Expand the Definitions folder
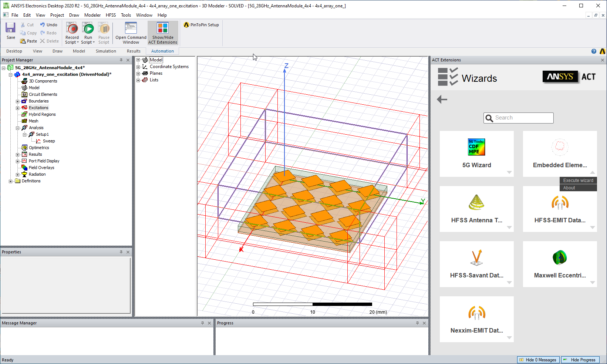Screen dimensions: 607x364 [10, 181]
